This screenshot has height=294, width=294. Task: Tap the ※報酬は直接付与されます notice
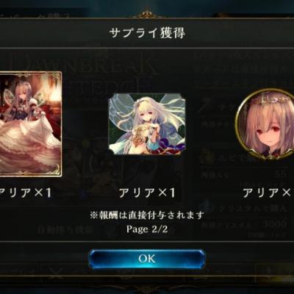pyautogui.click(x=147, y=215)
